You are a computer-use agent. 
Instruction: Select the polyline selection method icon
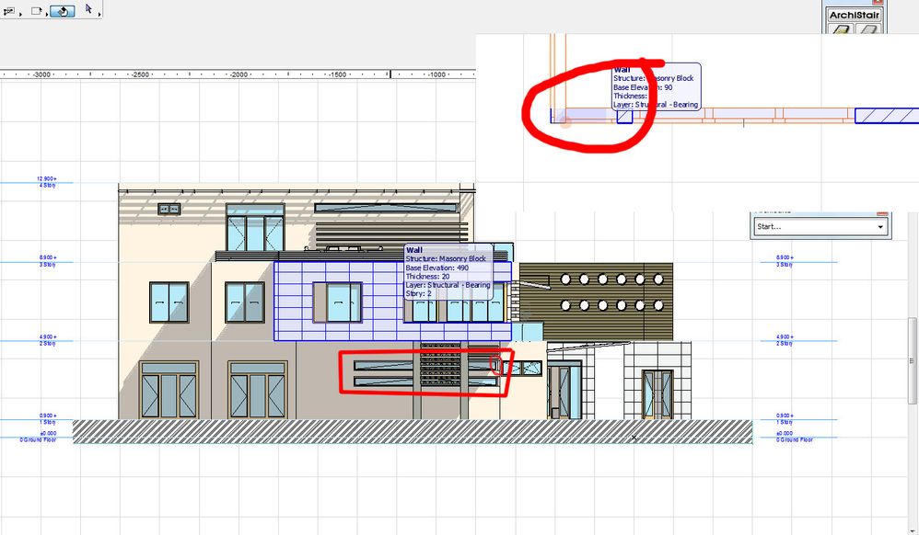click(9, 10)
